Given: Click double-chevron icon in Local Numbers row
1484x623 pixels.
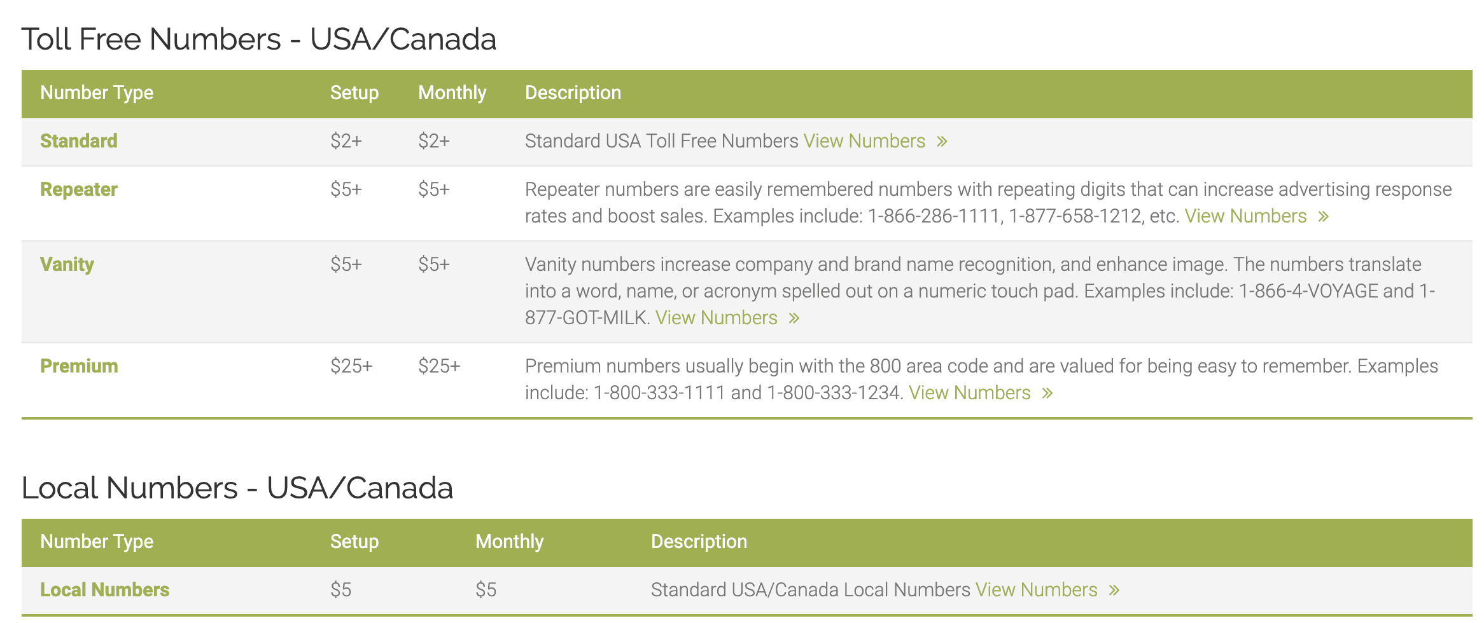Looking at the screenshot, I should (1114, 591).
